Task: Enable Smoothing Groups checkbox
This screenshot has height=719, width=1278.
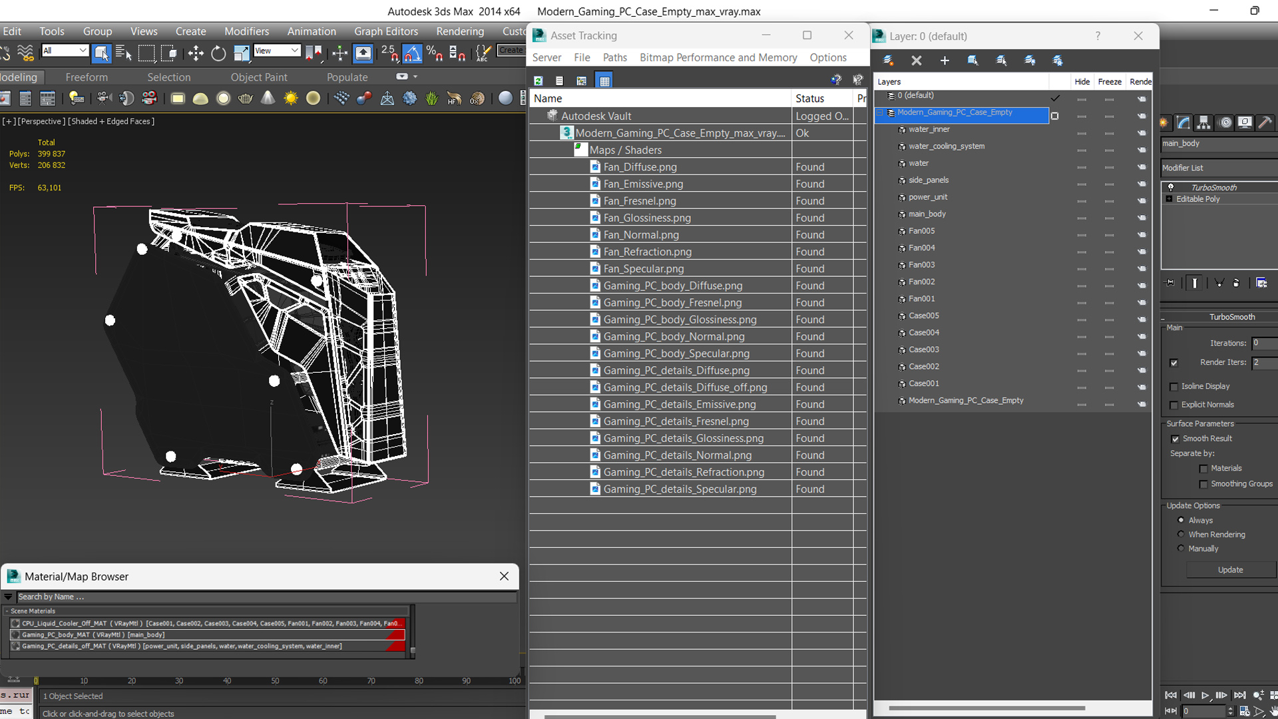Action: point(1203,485)
